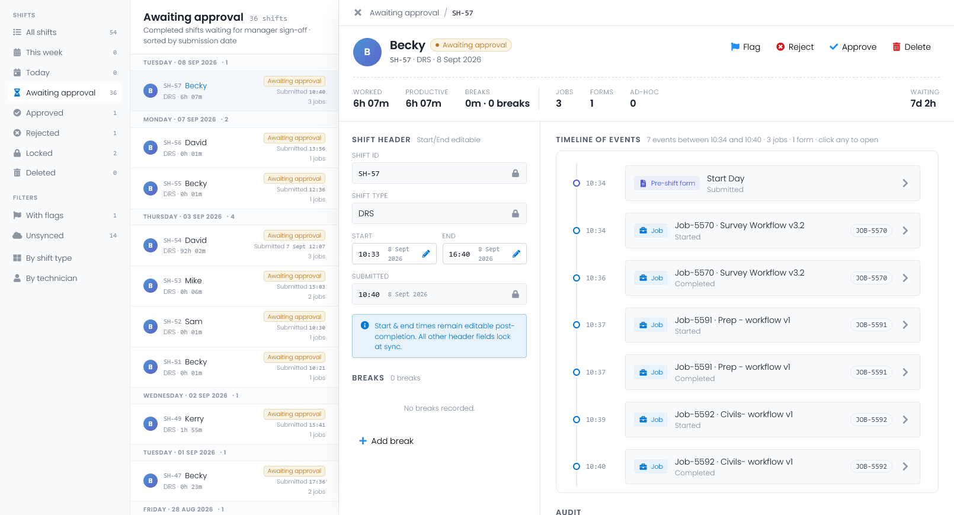Click JOB-5591 tag on Completed event
Image resolution: width=954 pixels, height=515 pixels.
point(871,372)
